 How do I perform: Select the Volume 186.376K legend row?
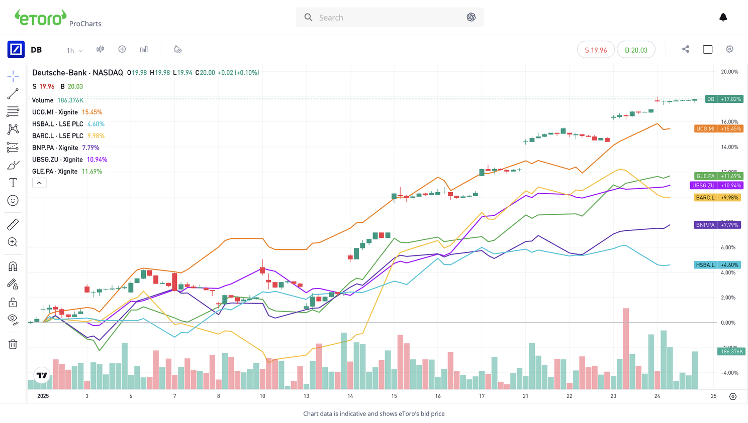click(58, 100)
